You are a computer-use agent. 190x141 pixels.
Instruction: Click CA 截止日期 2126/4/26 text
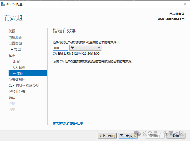76,54
